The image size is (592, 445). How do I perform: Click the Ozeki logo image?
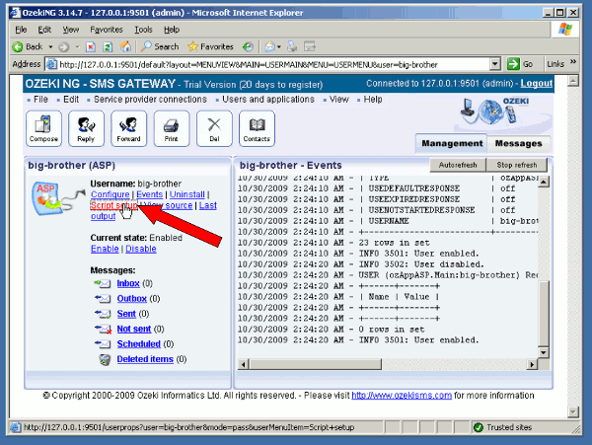495,112
